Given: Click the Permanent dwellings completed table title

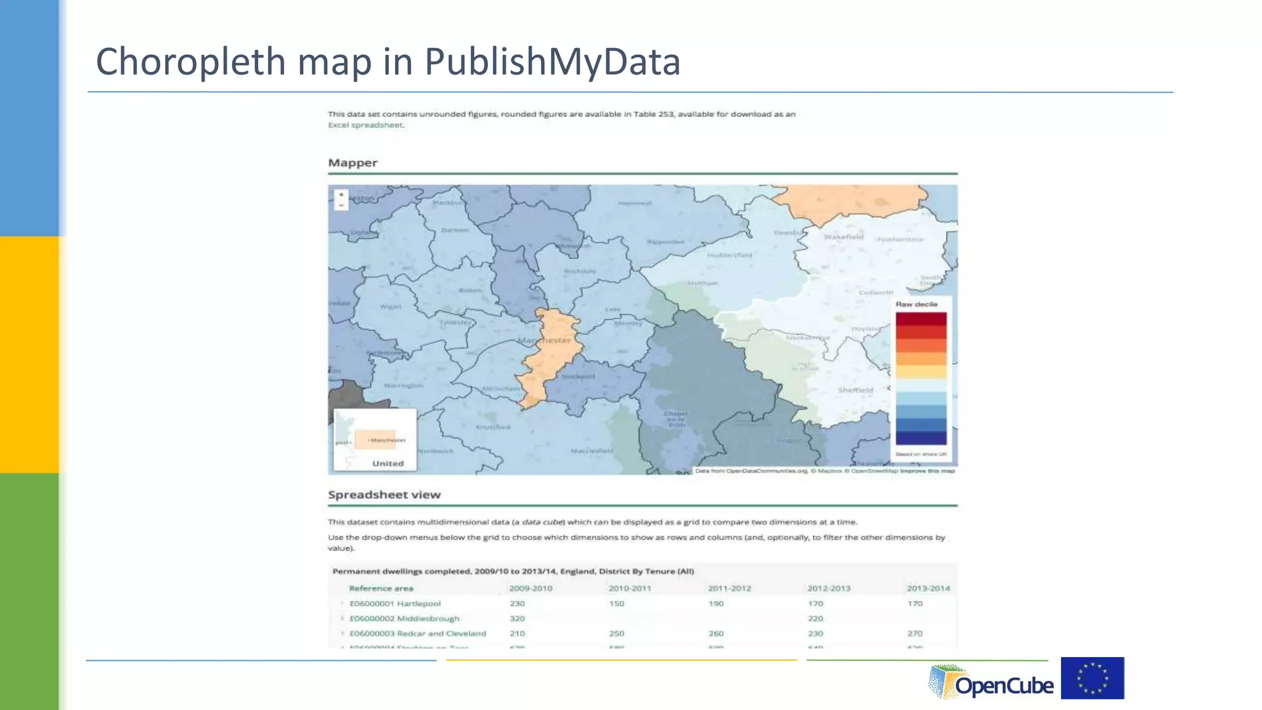Looking at the screenshot, I should [513, 571].
